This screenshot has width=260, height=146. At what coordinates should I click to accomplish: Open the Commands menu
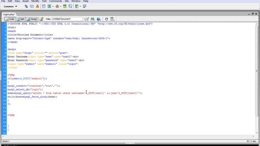point(56,1)
